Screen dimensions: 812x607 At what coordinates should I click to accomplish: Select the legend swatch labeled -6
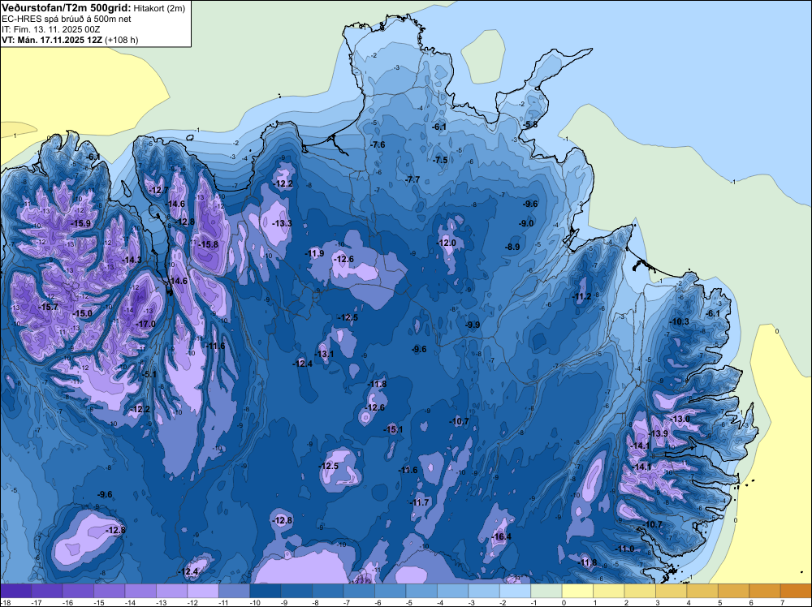390,591
